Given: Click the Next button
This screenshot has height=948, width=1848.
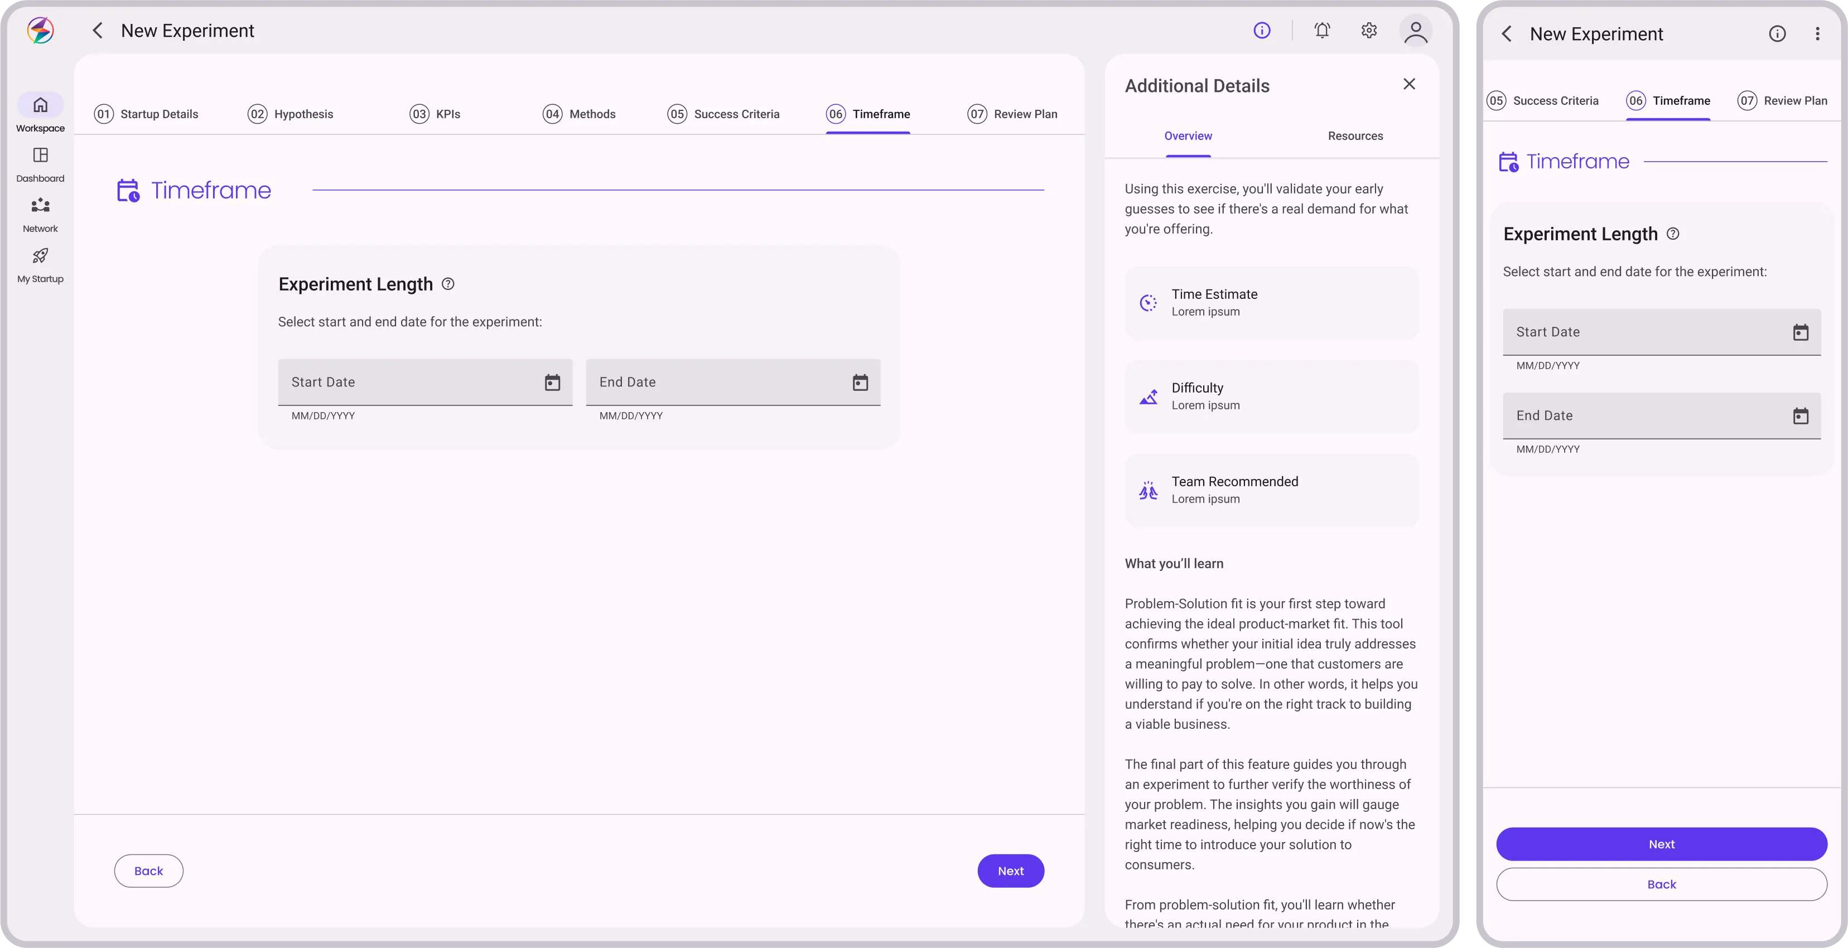Looking at the screenshot, I should pos(1010,870).
